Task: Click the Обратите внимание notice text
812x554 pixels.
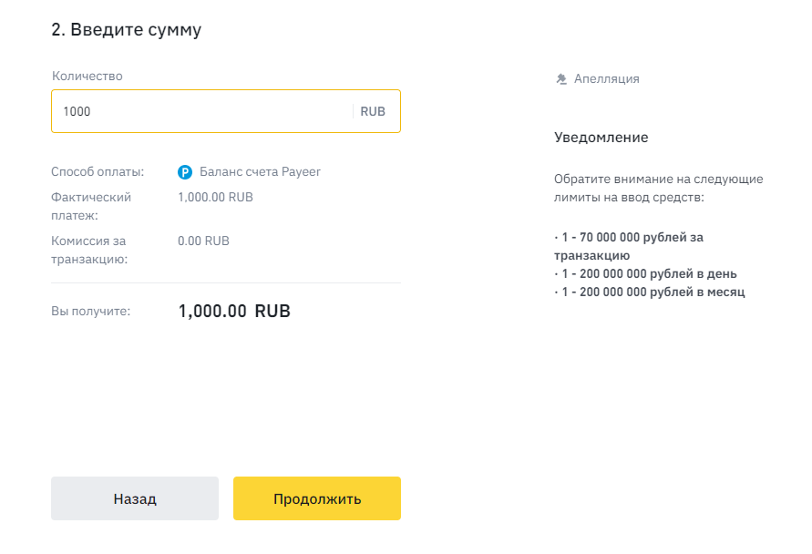Action: tap(658, 188)
